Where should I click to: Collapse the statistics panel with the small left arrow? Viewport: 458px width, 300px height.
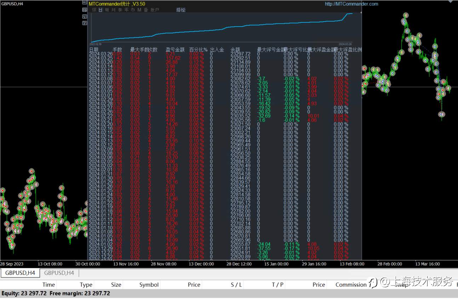pyautogui.click(x=361, y=12)
